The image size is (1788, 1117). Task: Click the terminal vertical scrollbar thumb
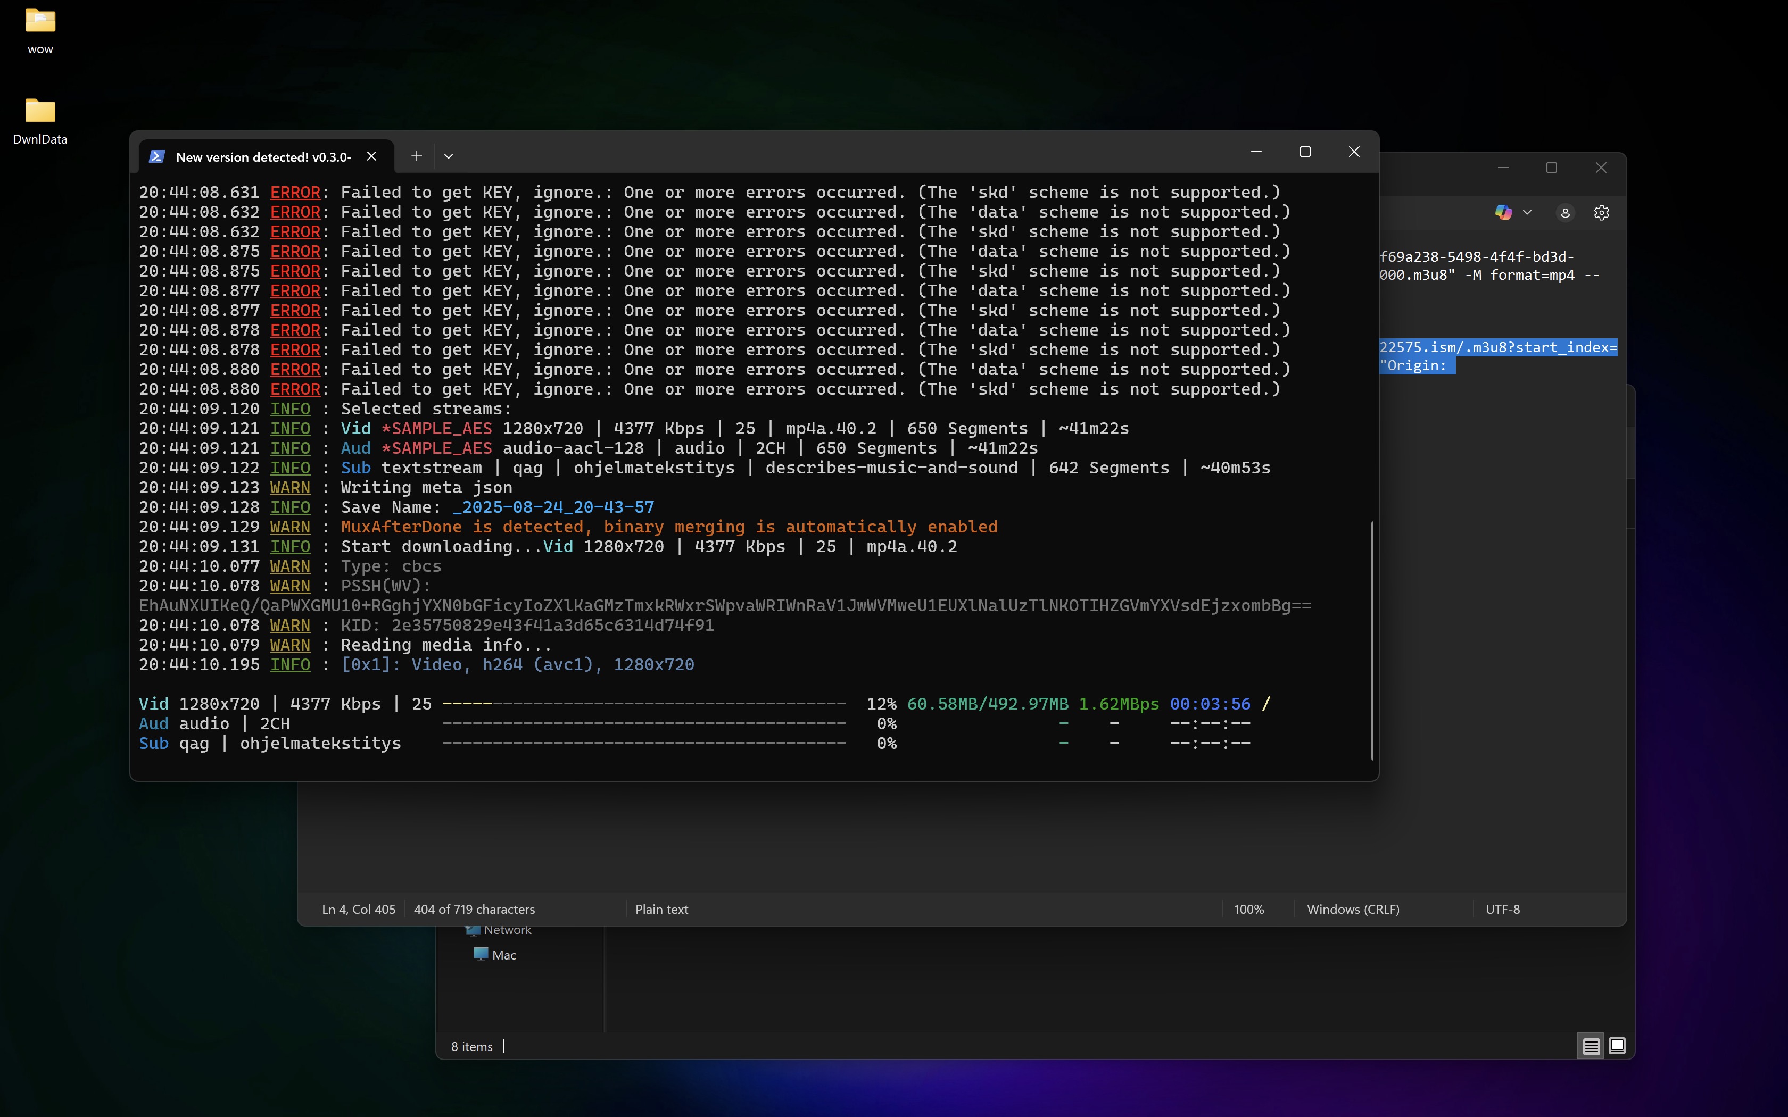(x=1372, y=640)
